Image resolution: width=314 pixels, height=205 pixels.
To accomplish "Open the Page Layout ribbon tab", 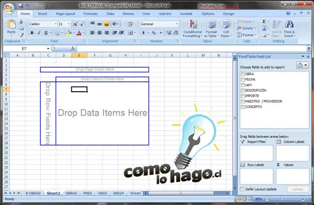I will pyautogui.click(x=65, y=14).
